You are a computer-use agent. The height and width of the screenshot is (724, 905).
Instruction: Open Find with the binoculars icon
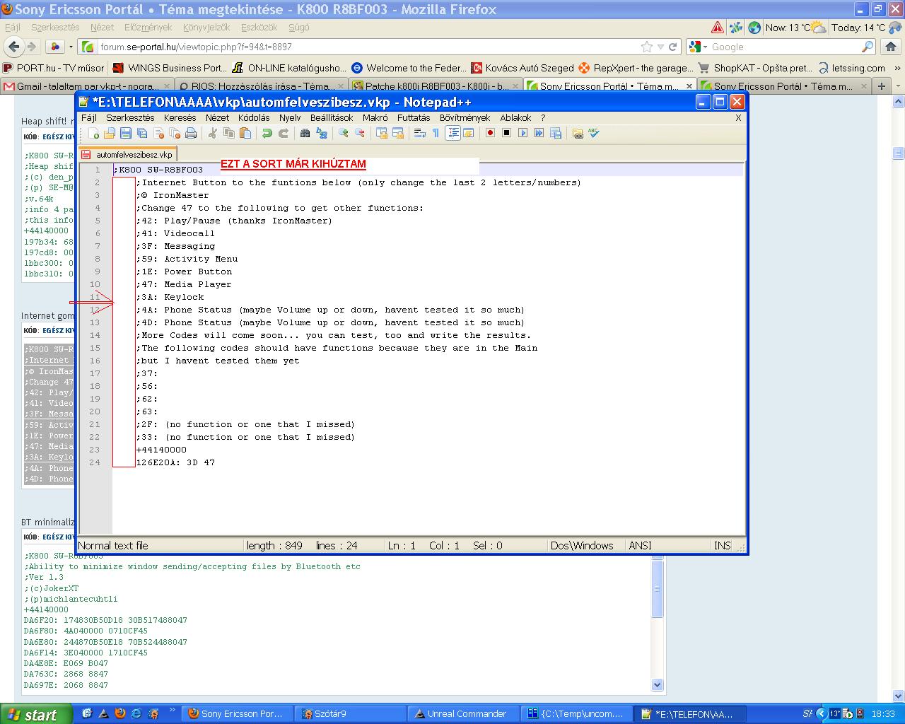point(305,133)
